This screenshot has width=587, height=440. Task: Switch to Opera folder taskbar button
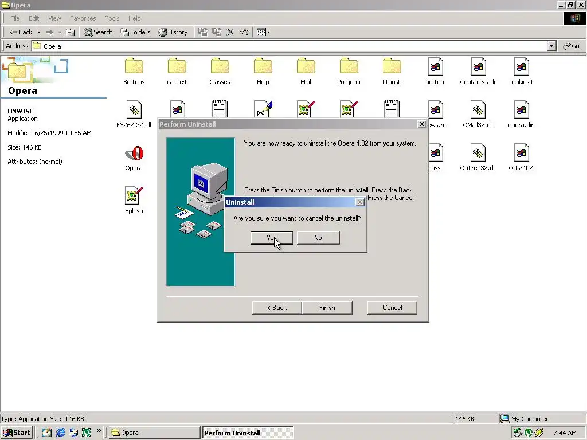(155, 433)
